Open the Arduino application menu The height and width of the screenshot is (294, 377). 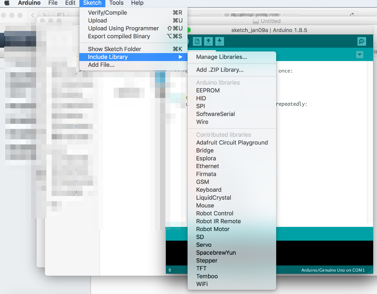[x=29, y=3]
